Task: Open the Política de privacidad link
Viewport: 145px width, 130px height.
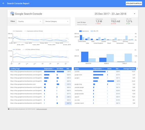Action: (41, 109)
